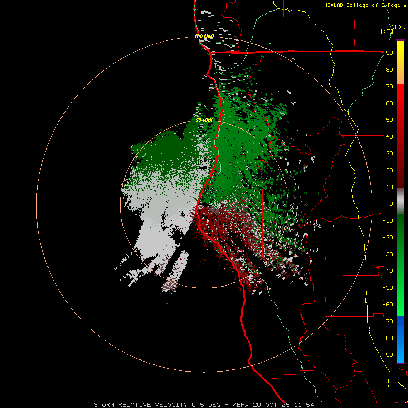This screenshot has width=408, height=408.
Task: Click the -60 value on the velocity scale
Action: pyautogui.click(x=388, y=305)
